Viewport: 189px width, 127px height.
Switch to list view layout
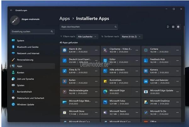(x=168, y=27)
